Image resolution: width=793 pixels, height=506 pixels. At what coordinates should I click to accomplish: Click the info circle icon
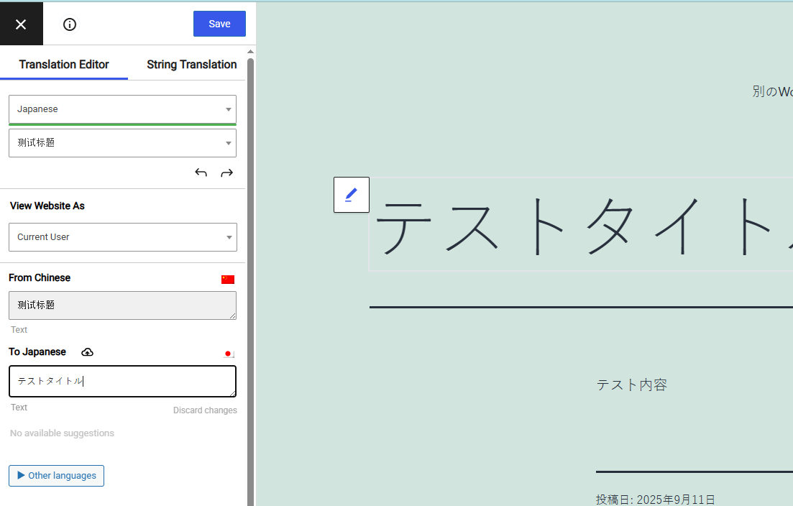click(x=70, y=24)
